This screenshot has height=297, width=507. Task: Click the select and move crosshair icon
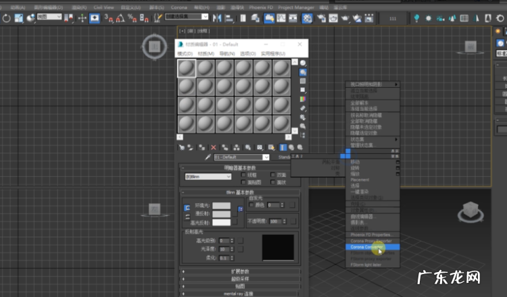click(x=82, y=18)
